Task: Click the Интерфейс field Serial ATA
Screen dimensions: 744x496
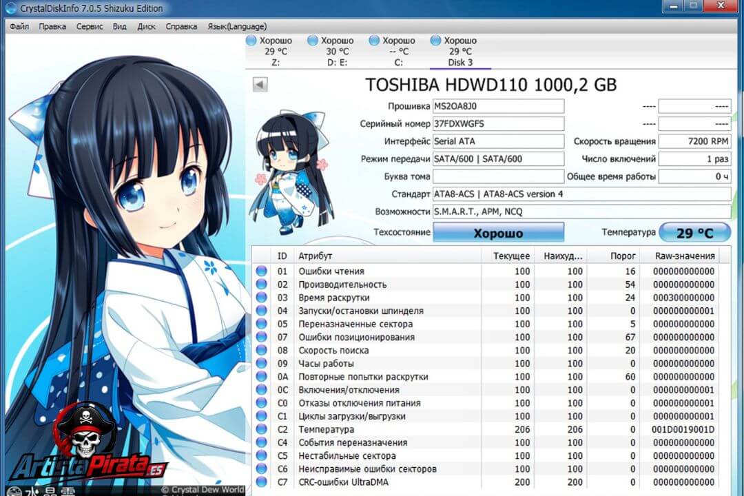Action: [498, 141]
